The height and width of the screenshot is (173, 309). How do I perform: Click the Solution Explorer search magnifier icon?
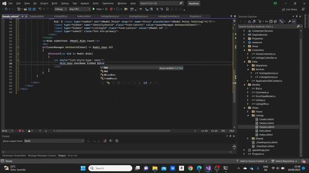298,26
